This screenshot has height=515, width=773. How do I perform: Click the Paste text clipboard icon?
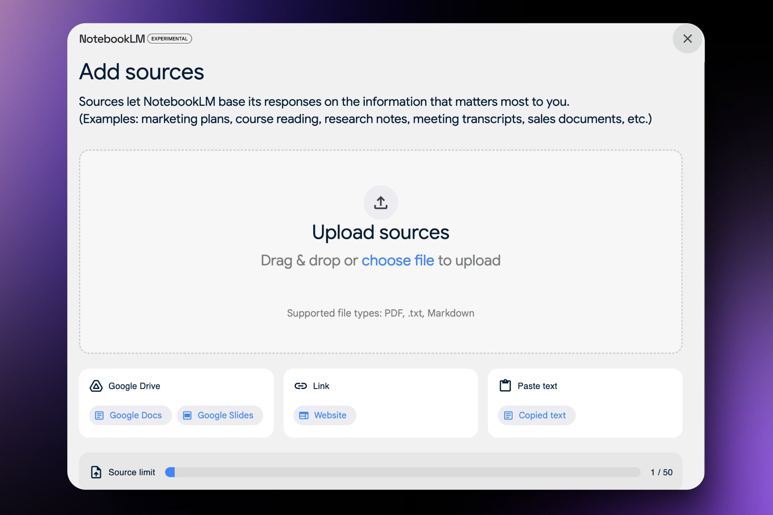coord(505,385)
